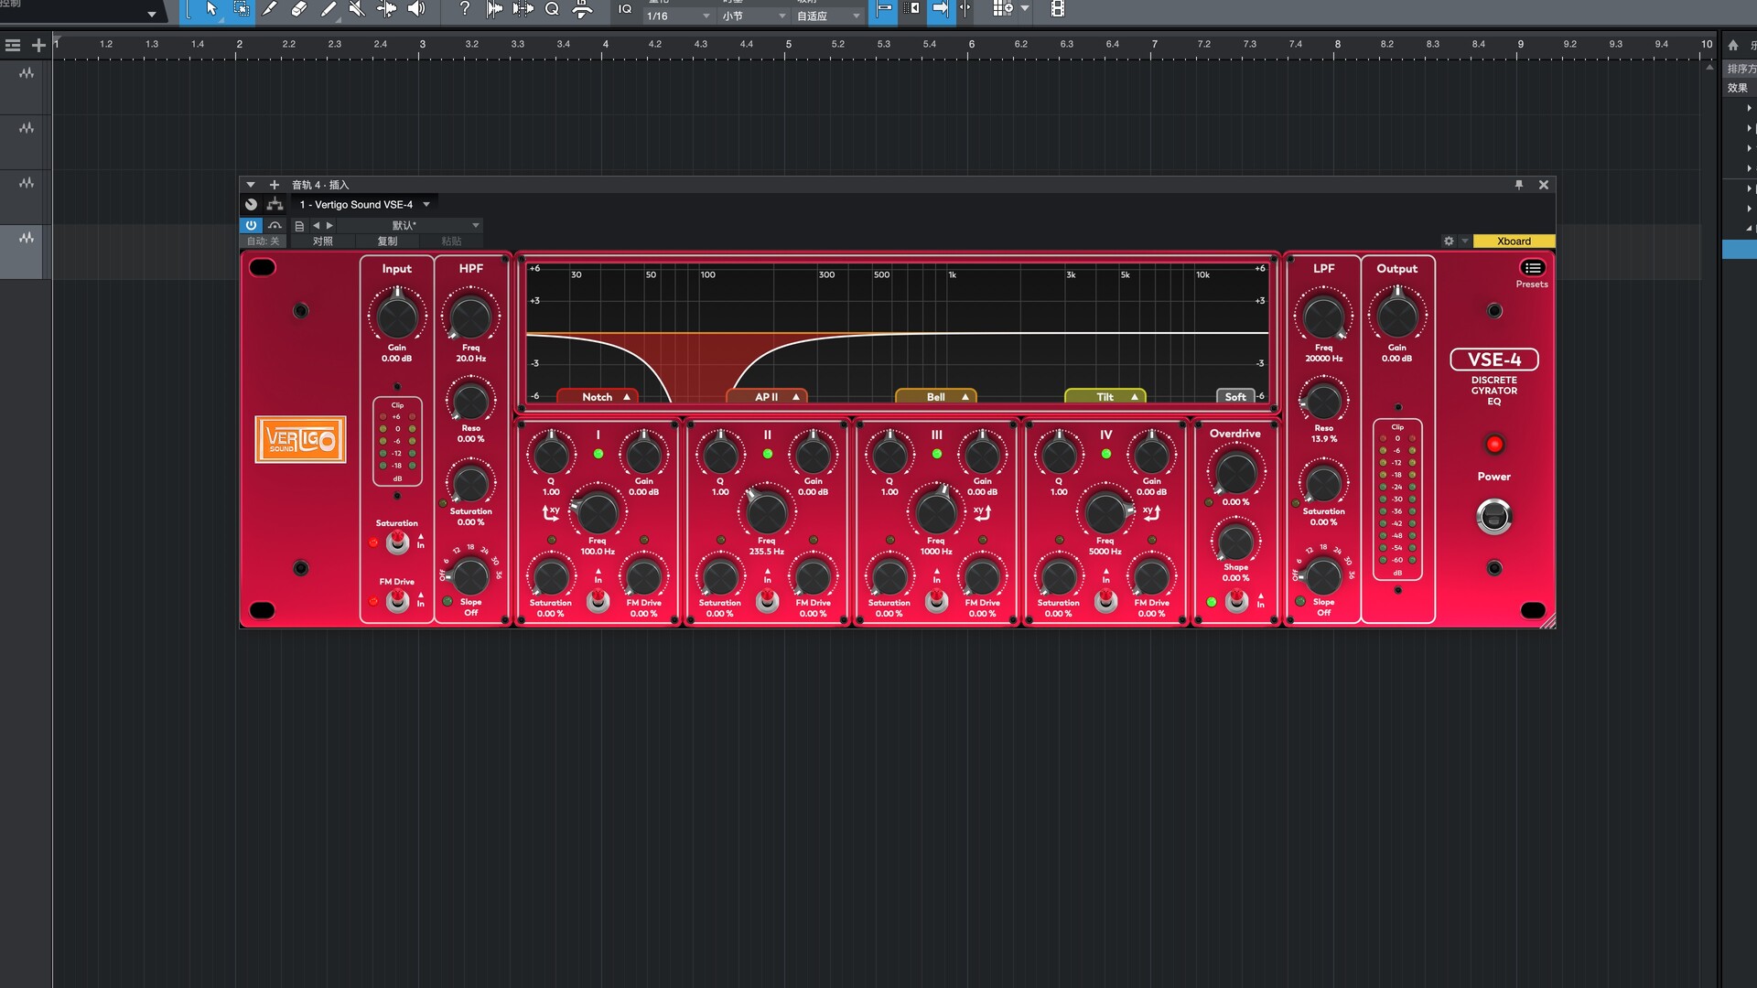Click the 对照 compare button
Image resolution: width=1757 pixels, height=988 pixels.
tap(322, 242)
